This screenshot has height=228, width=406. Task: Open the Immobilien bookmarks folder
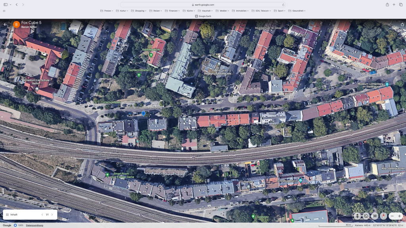(x=240, y=11)
